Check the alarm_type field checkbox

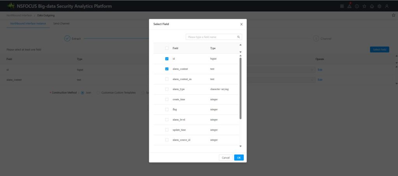point(167,89)
